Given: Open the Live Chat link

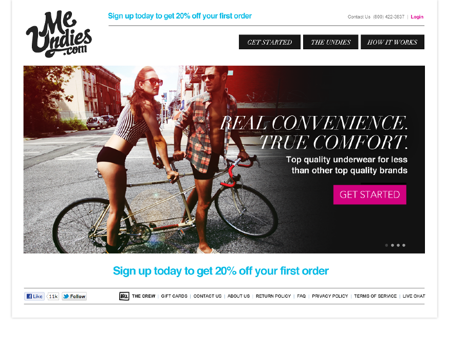Looking at the screenshot, I should [x=414, y=296].
